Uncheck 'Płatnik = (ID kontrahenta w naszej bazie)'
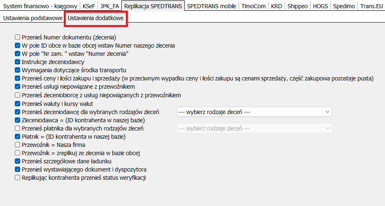Screen dimensions: 385x206 click(18, 137)
